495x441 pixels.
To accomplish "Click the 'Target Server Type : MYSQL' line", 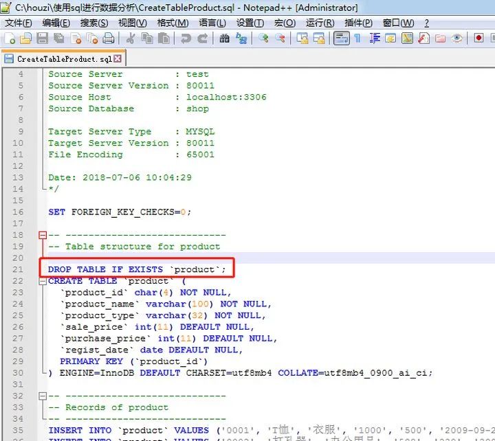I will click(131, 131).
